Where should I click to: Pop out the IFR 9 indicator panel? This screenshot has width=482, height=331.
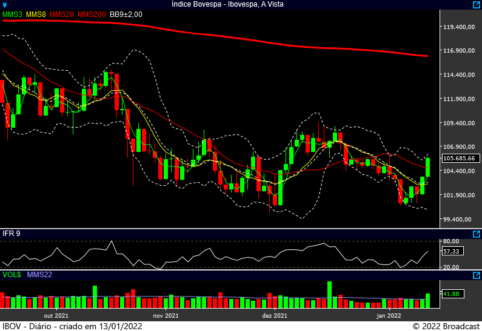pos(476,234)
